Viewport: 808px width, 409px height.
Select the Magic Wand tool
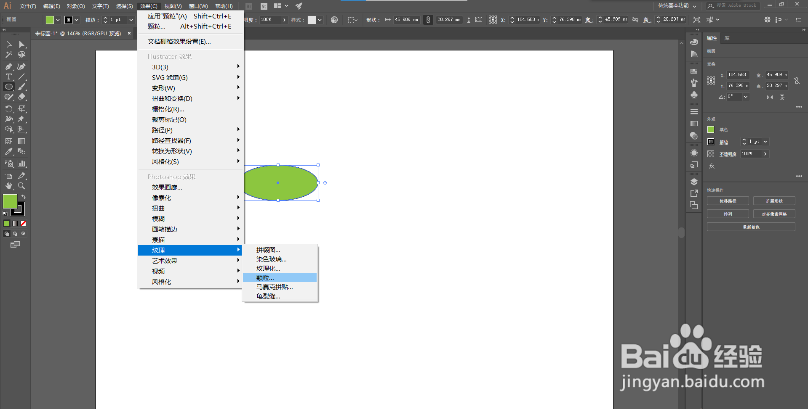coord(9,55)
